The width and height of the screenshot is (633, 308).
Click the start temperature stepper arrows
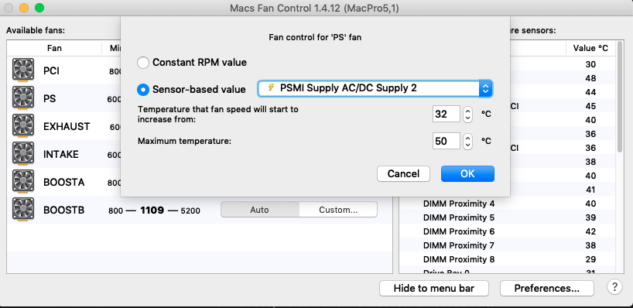point(467,114)
